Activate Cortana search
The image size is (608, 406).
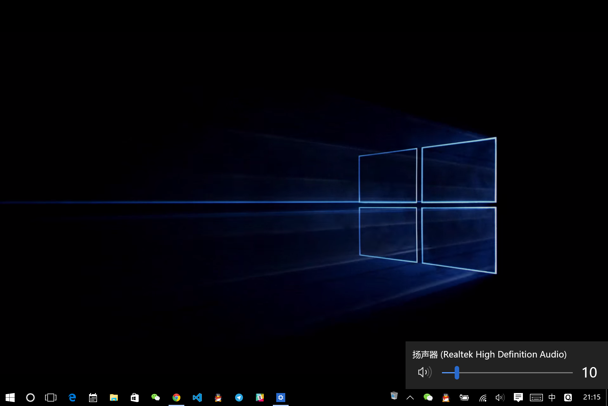(30, 398)
